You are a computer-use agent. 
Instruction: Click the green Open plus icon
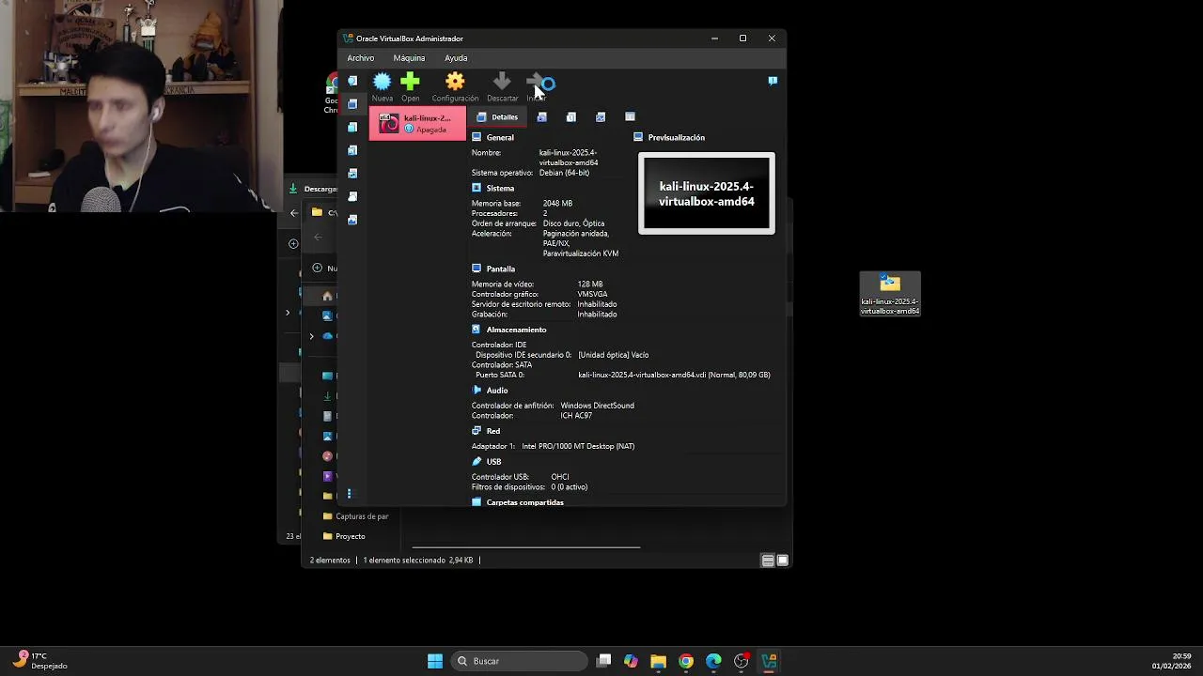[x=410, y=82]
